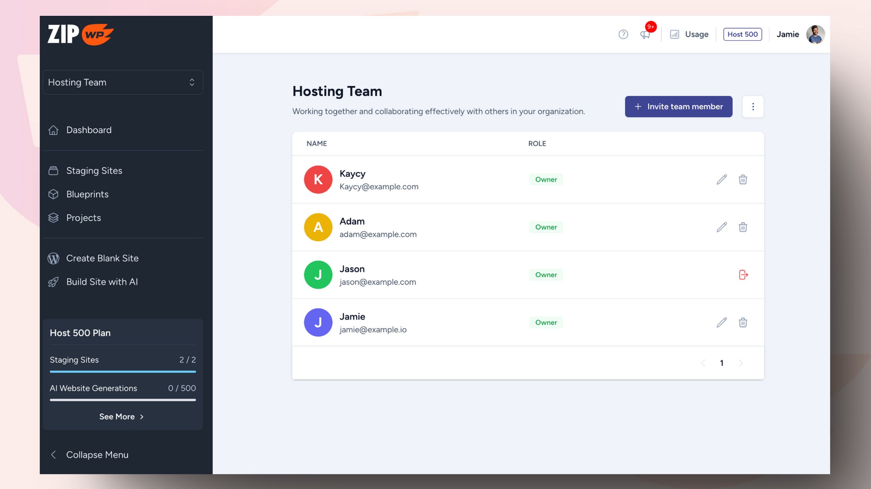Open the help question mark icon
Image resolution: width=871 pixels, height=489 pixels.
pyautogui.click(x=623, y=34)
